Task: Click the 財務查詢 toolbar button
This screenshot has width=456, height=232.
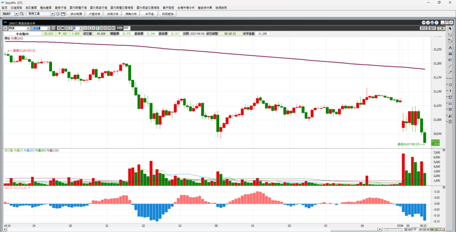Action: click(x=167, y=14)
